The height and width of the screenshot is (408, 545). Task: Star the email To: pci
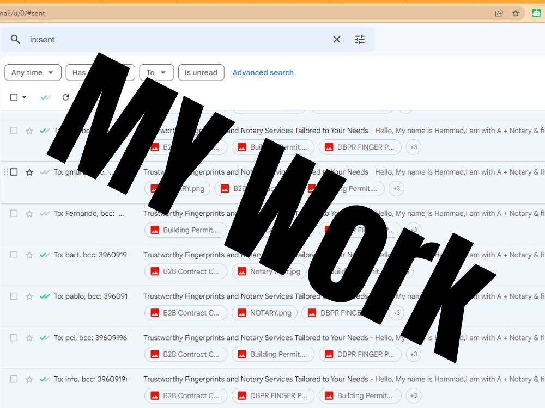[x=29, y=338]
